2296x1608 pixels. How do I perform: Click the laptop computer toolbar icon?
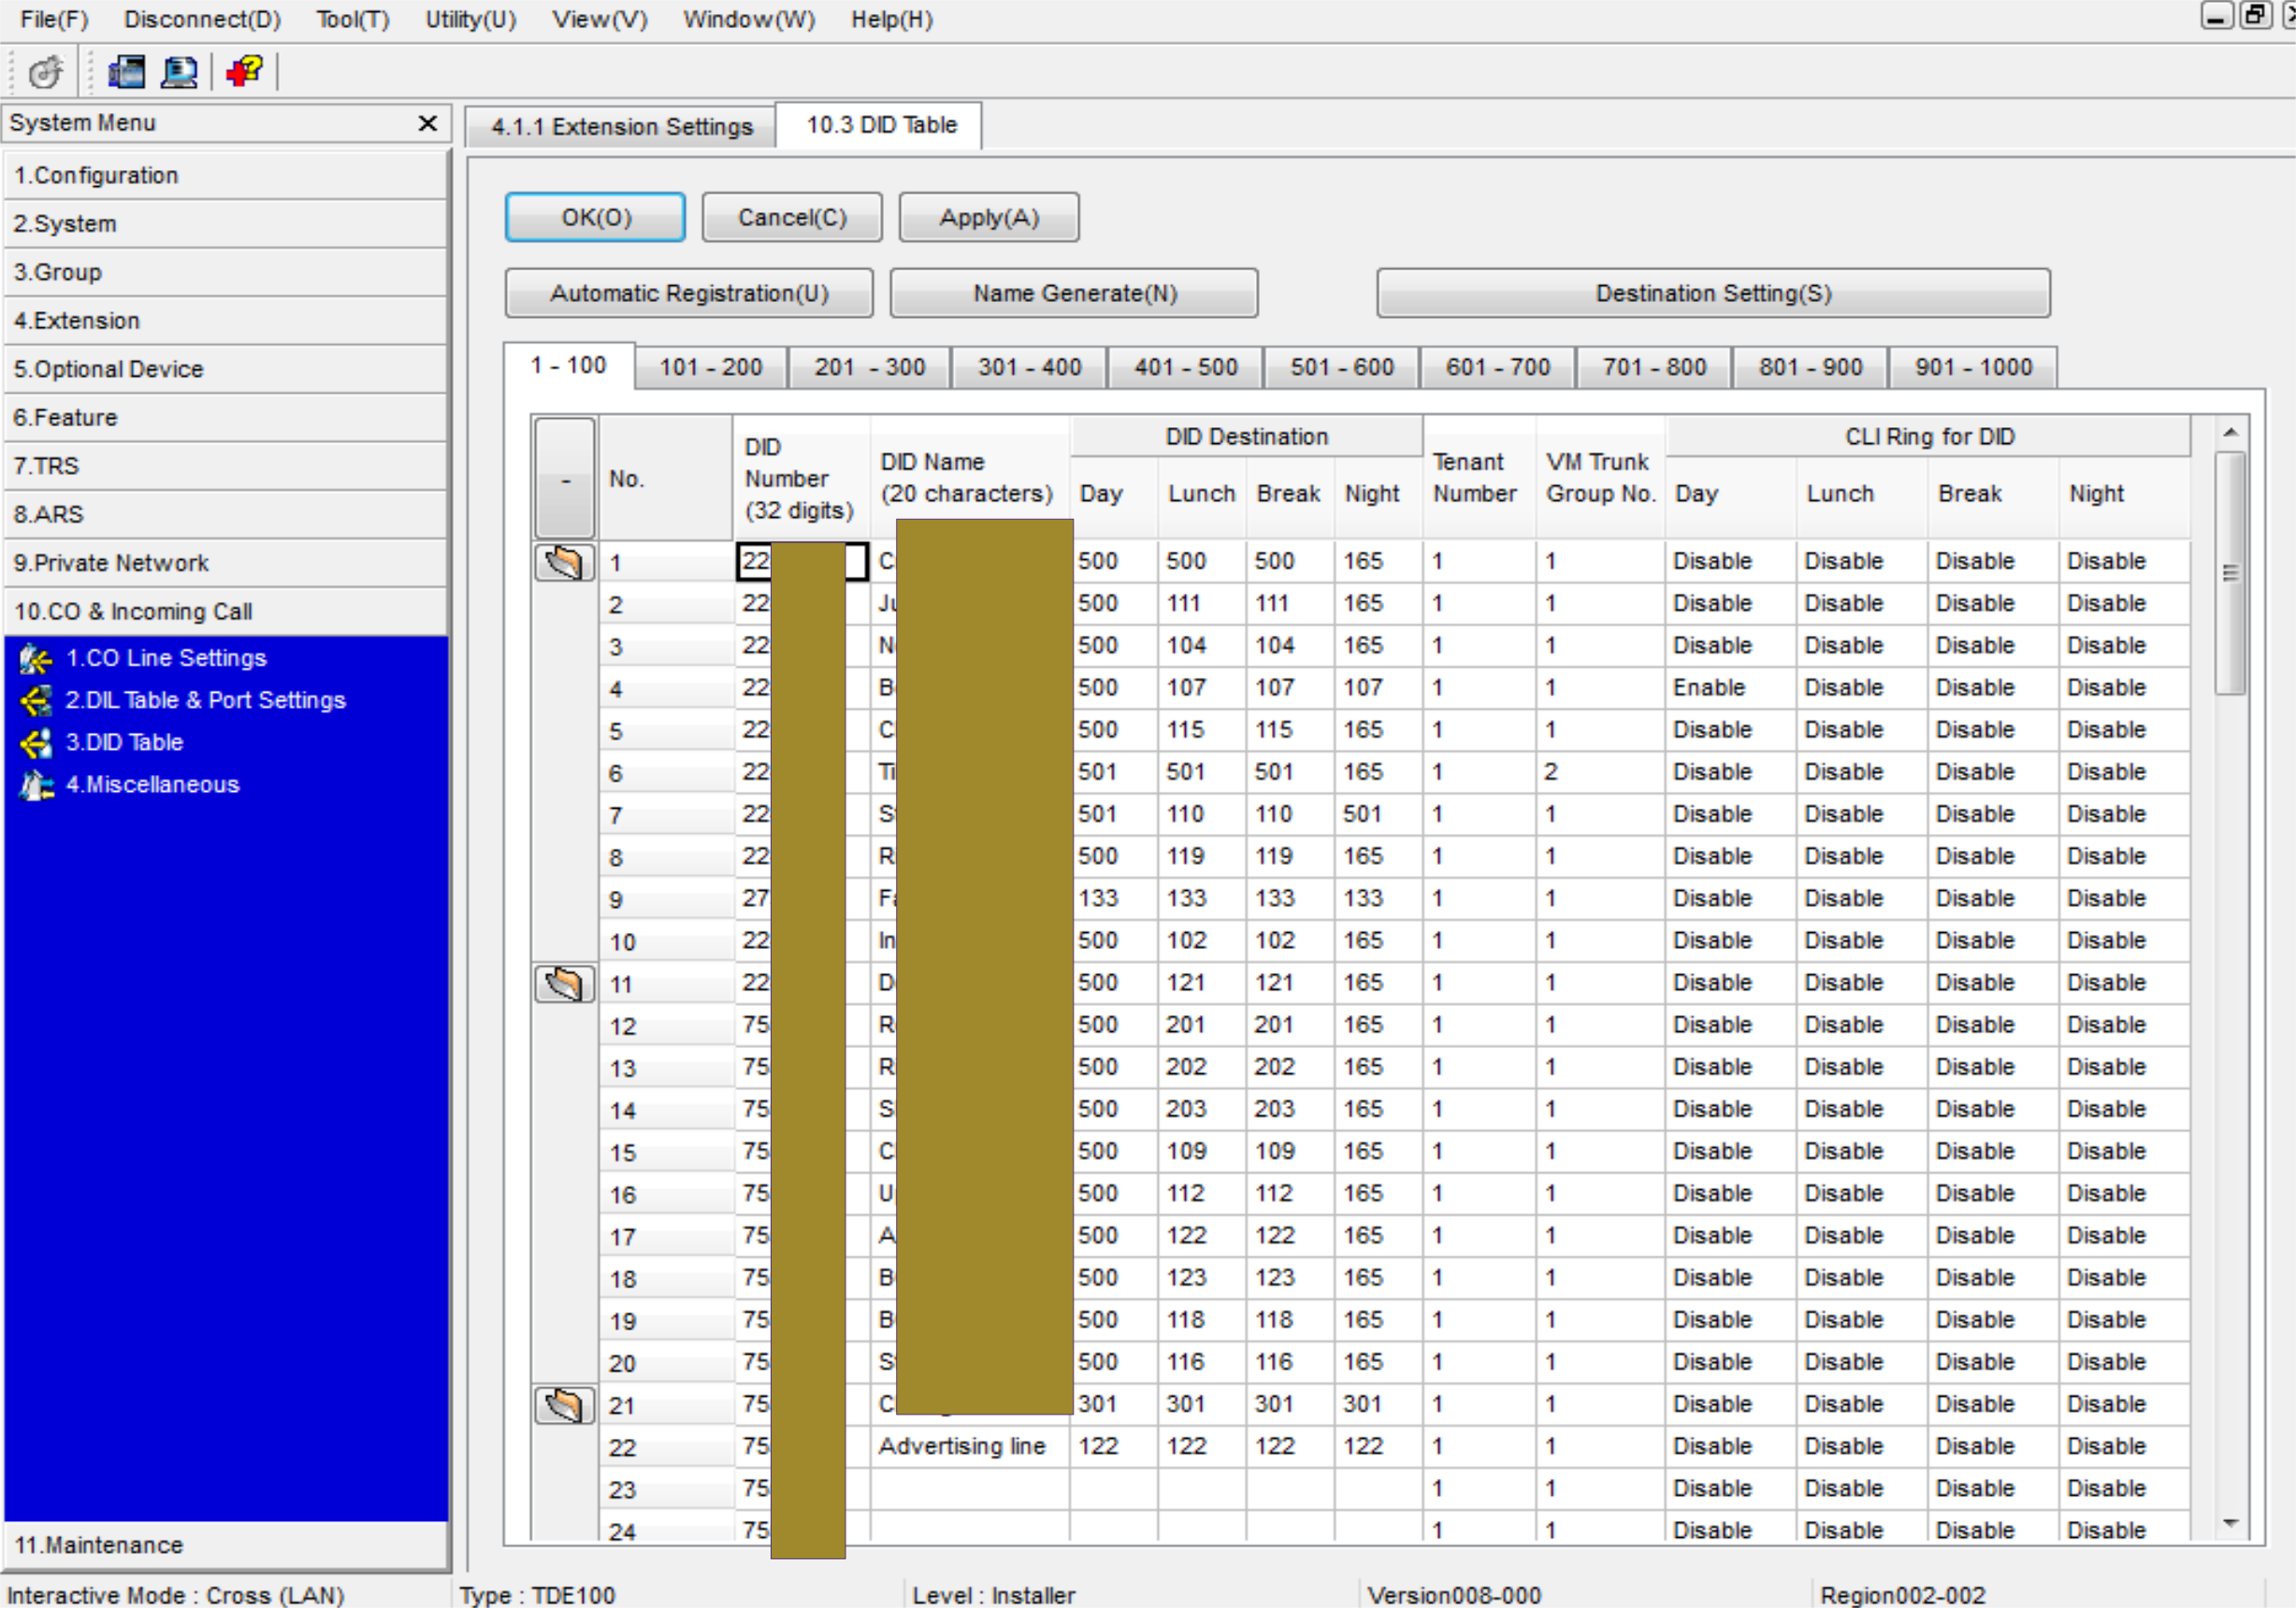point(179,72)
